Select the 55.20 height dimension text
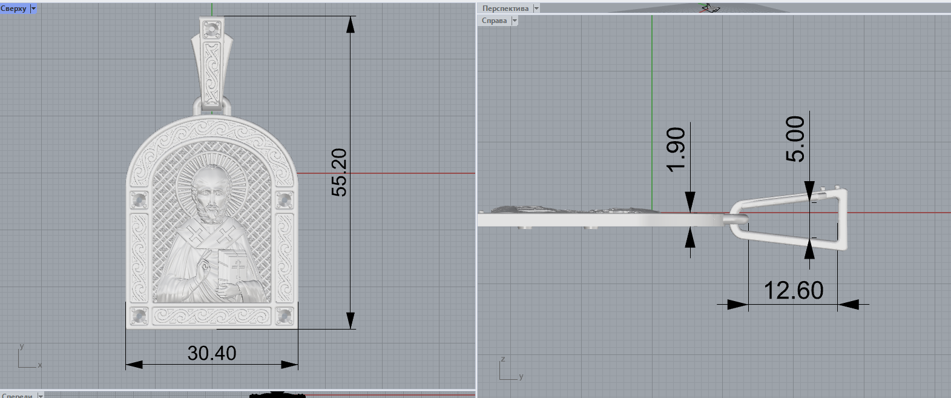Viewport: 951px width, 398px height. coord(340,172)
